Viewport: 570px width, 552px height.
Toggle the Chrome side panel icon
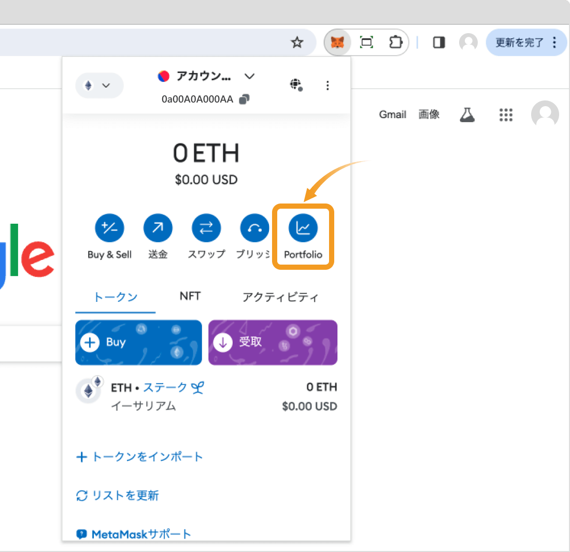(x=439, y=42)
